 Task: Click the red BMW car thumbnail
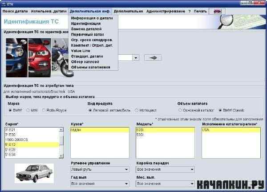(40, 58)
